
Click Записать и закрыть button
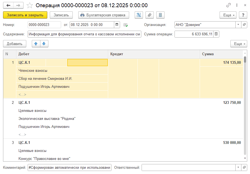click(x=25, y=15)
